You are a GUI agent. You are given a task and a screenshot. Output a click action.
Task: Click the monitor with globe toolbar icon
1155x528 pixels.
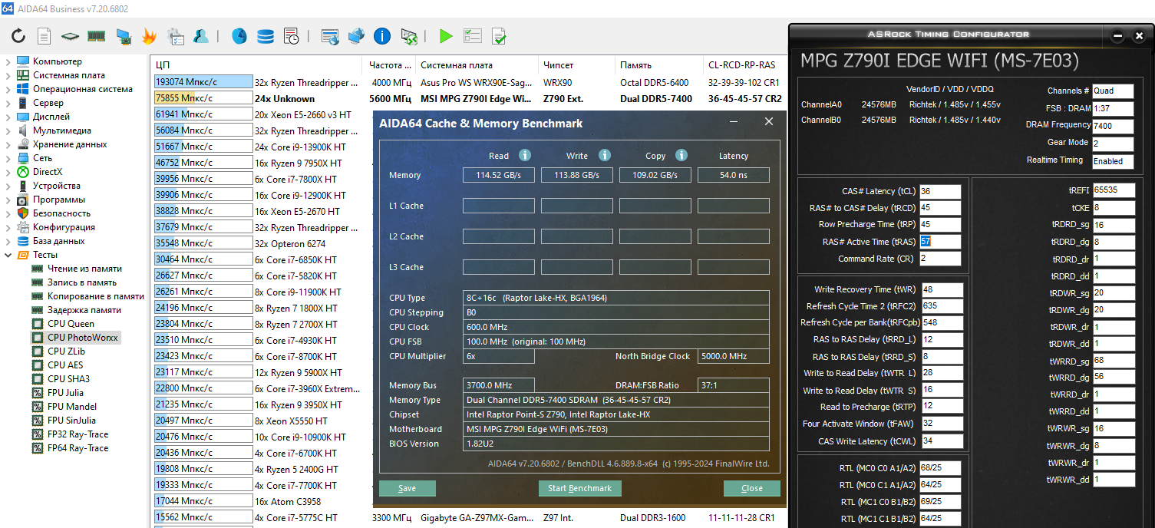(x=356, y=36)
